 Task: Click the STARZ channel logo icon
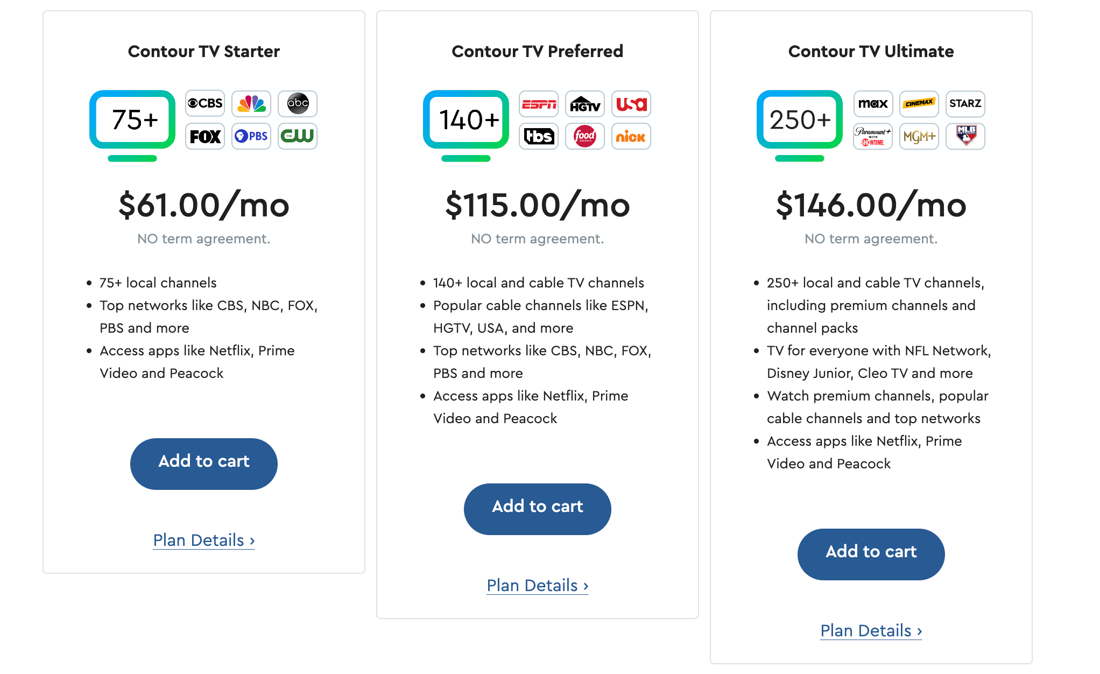coord(965,103)
